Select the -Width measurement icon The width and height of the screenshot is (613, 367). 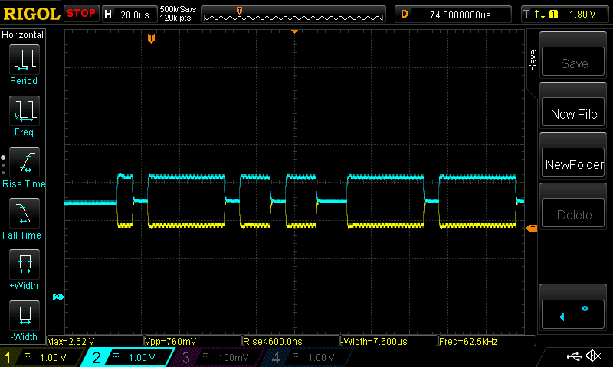25,315
